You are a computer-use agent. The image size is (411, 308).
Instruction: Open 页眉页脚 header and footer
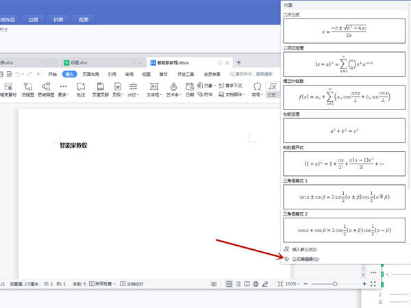(101, 90)
